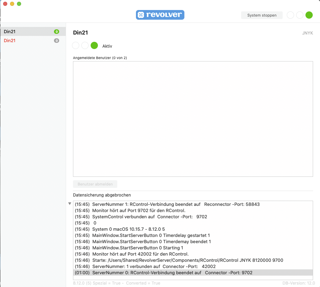Click the green badge on black Din21
320x287 pixels.
(56, 32)
